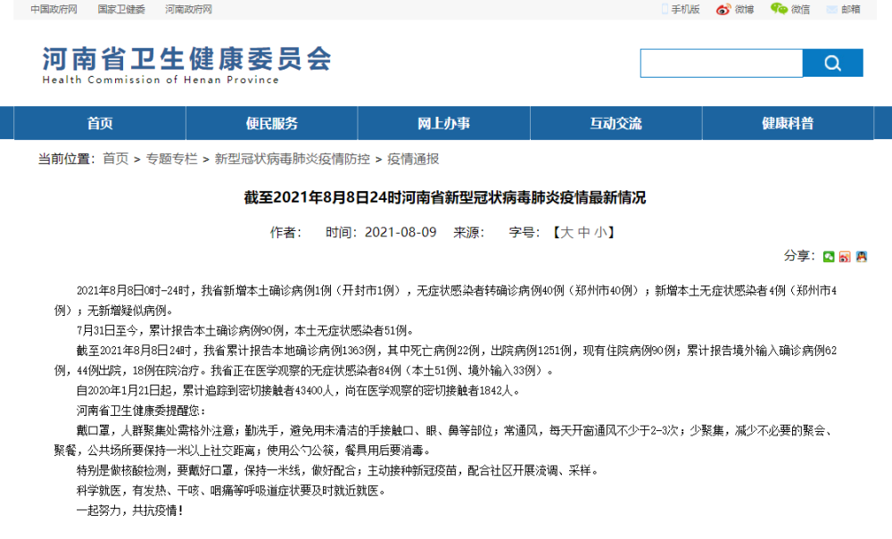Click the line 7月31日至今，累计报告本土确诊病例90例
Image resolution: width=892 pixels, height=539 pixels.
(x=246, y=331)
